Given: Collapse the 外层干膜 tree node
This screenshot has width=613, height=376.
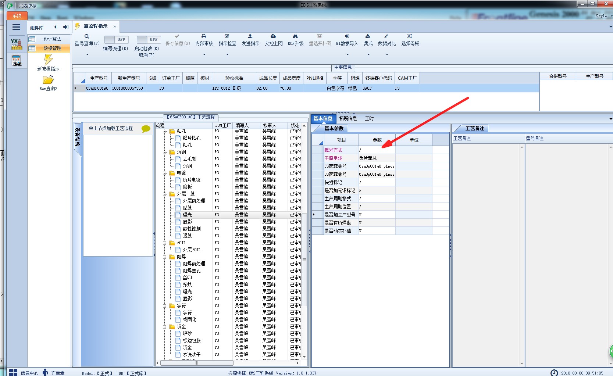Looking at the screenshot, I should [x=165, y=194].
